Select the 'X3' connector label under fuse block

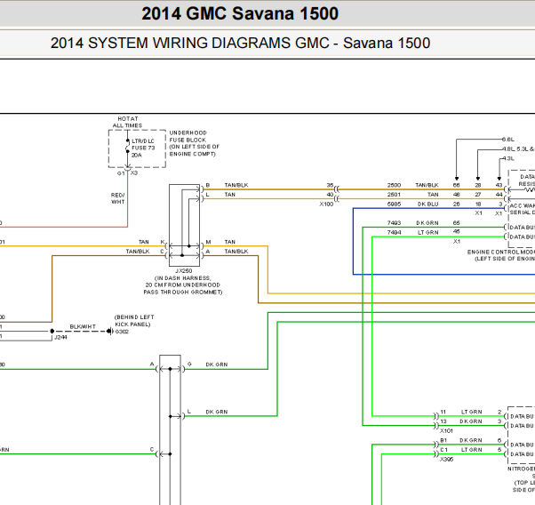pyautogui.click(x=134, y=173)
